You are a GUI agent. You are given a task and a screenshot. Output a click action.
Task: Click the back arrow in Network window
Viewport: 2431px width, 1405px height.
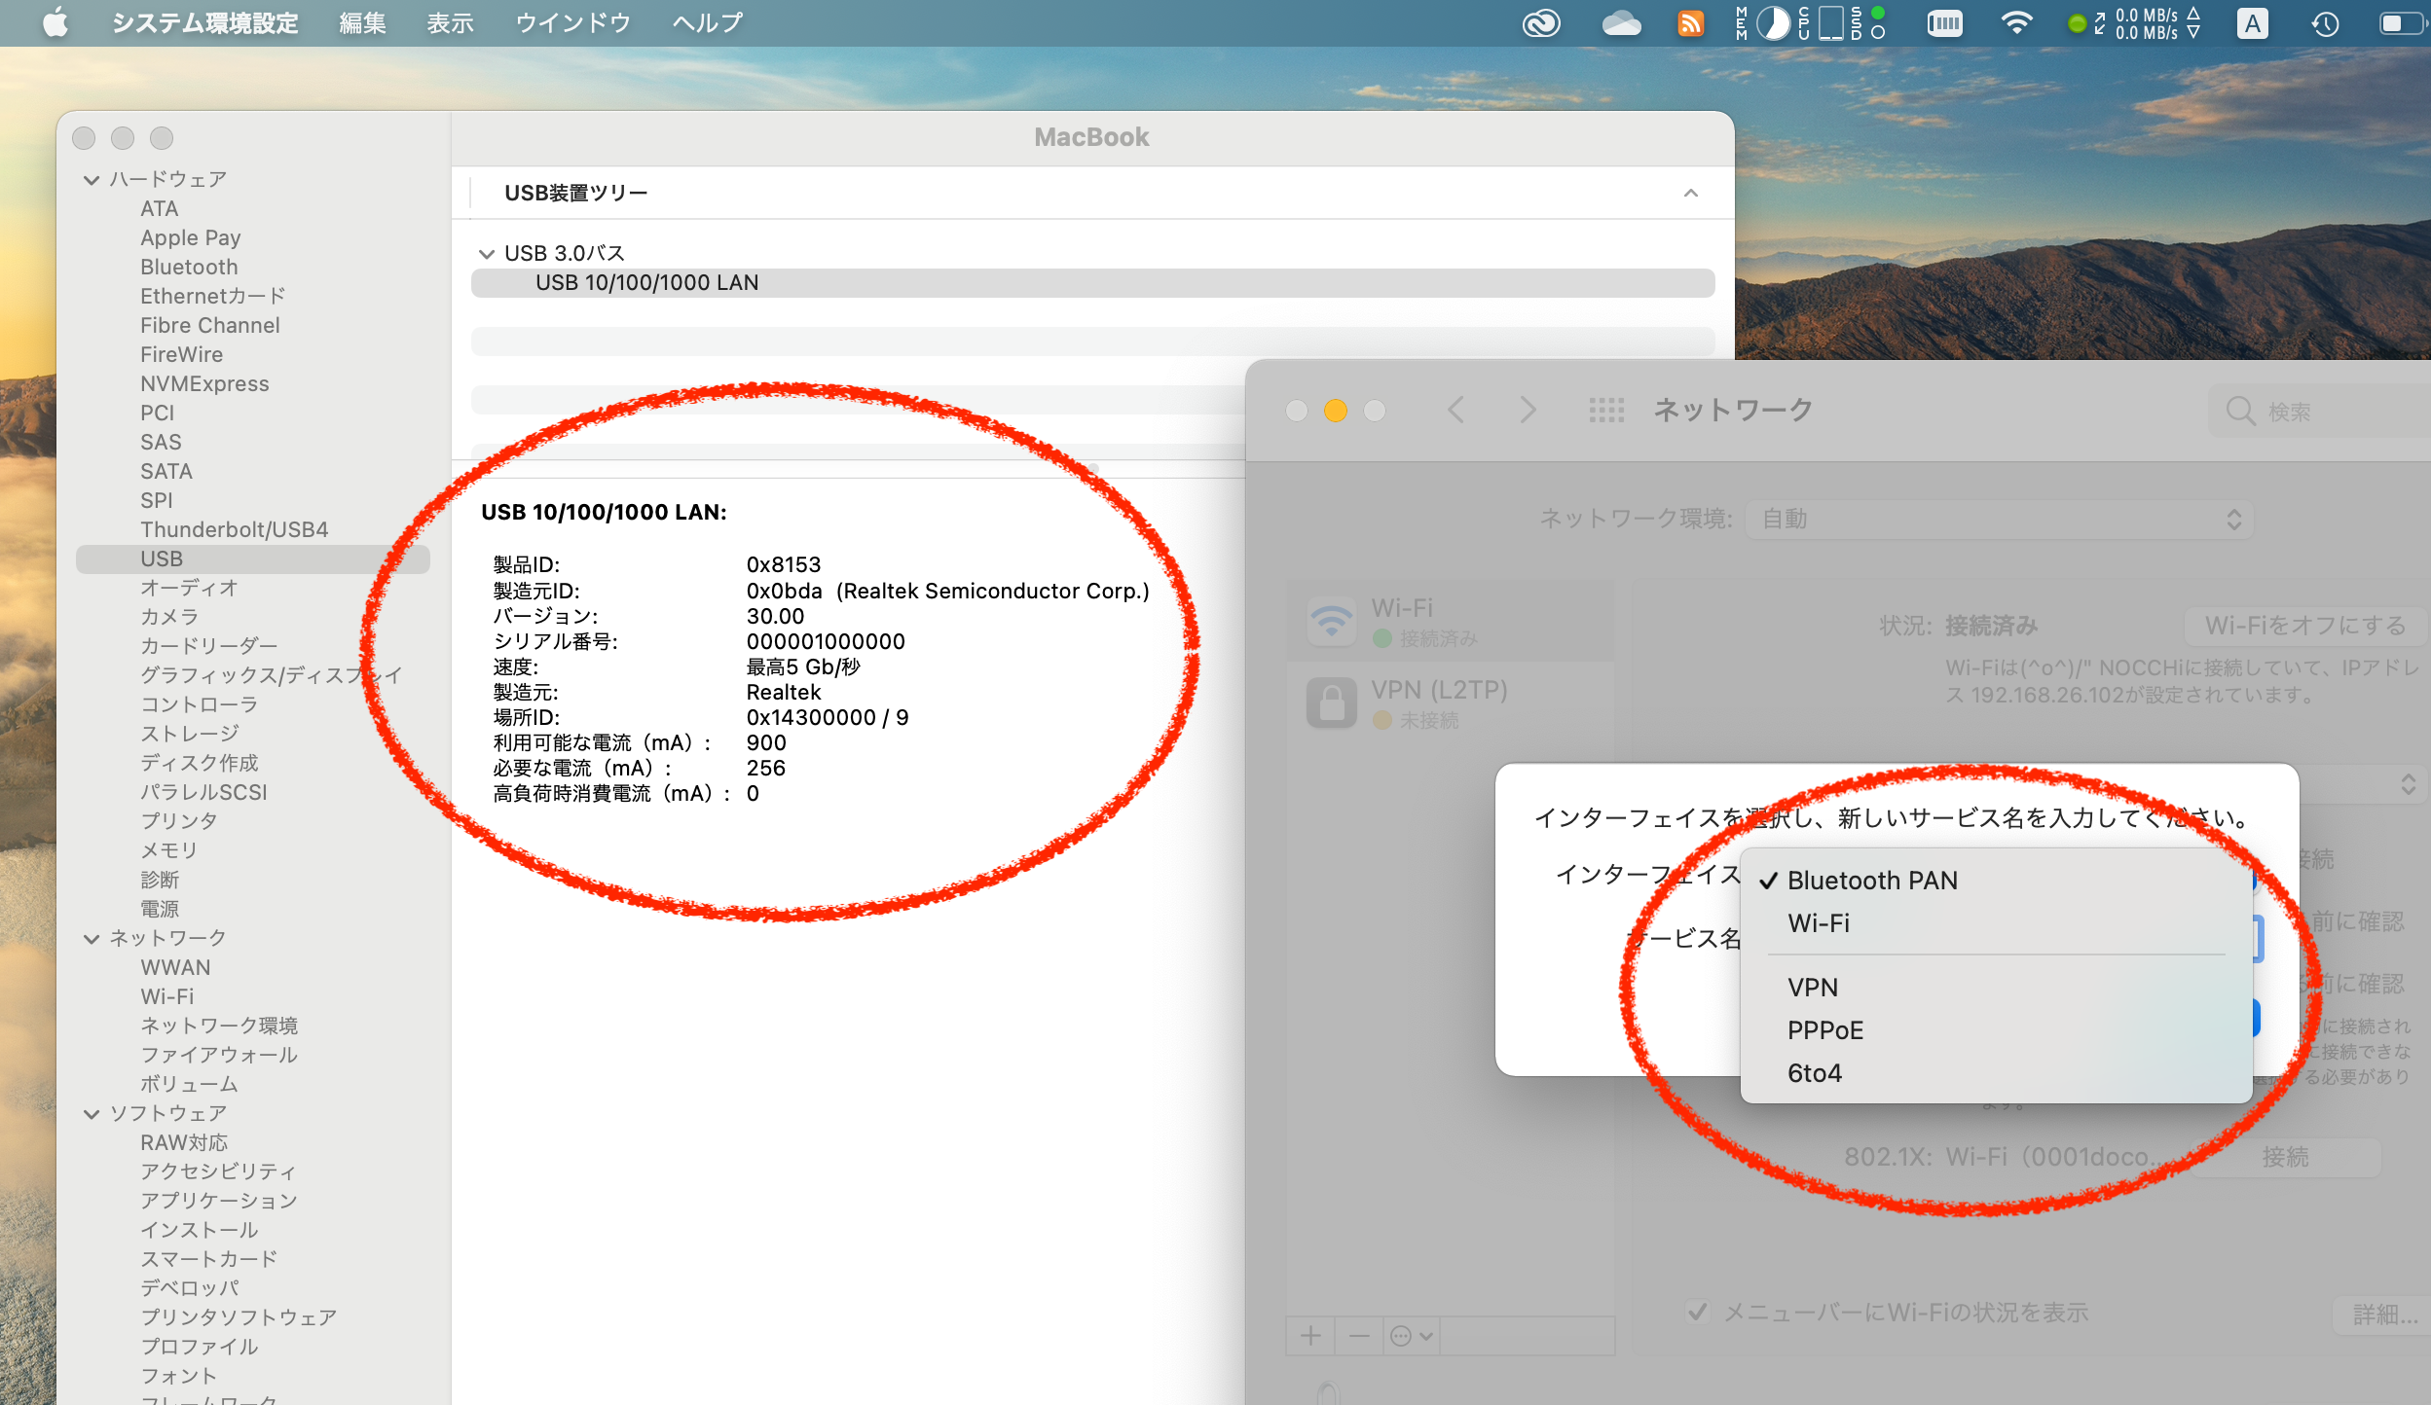click(1456, 410)
